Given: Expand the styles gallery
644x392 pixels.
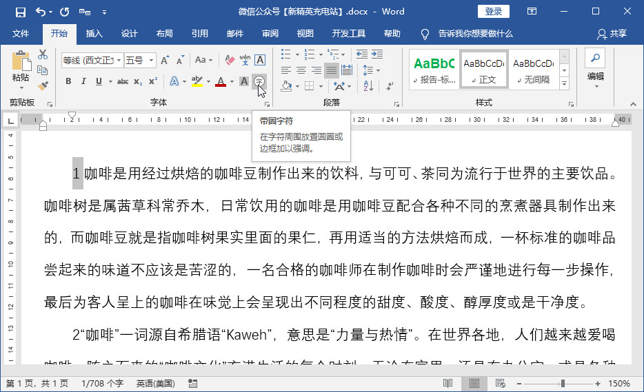Looking at the screenshot, I should tap(565, 84).
